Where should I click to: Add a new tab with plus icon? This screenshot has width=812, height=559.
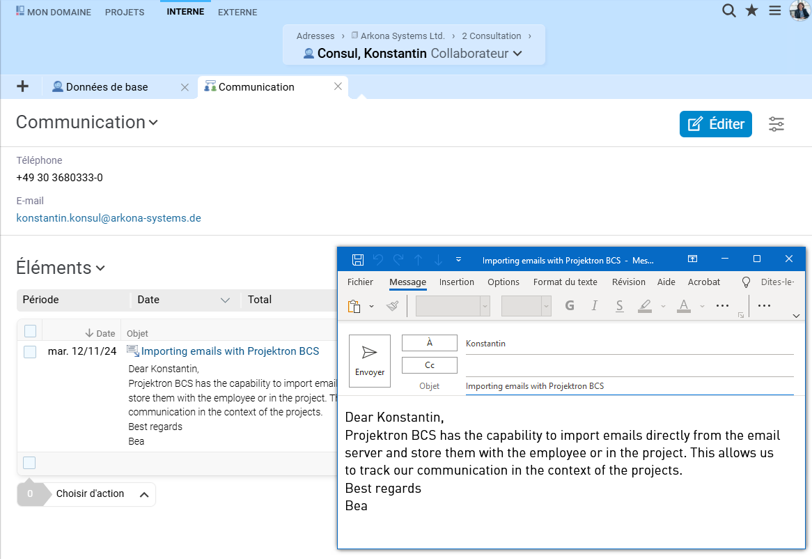(x=22, y=86)
